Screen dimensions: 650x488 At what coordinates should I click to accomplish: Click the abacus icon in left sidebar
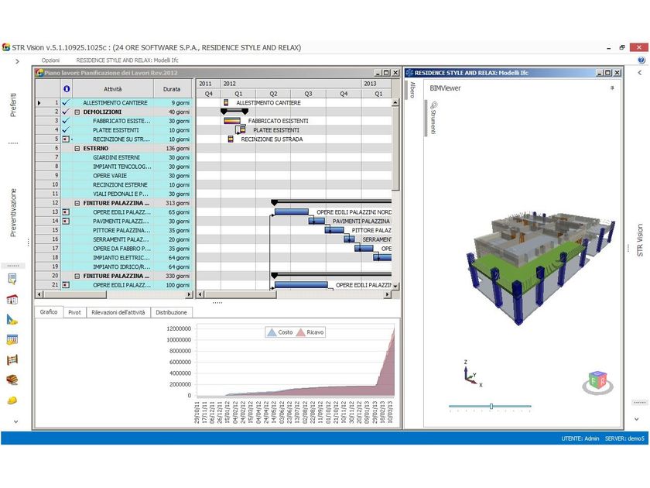tap(12, 359)
